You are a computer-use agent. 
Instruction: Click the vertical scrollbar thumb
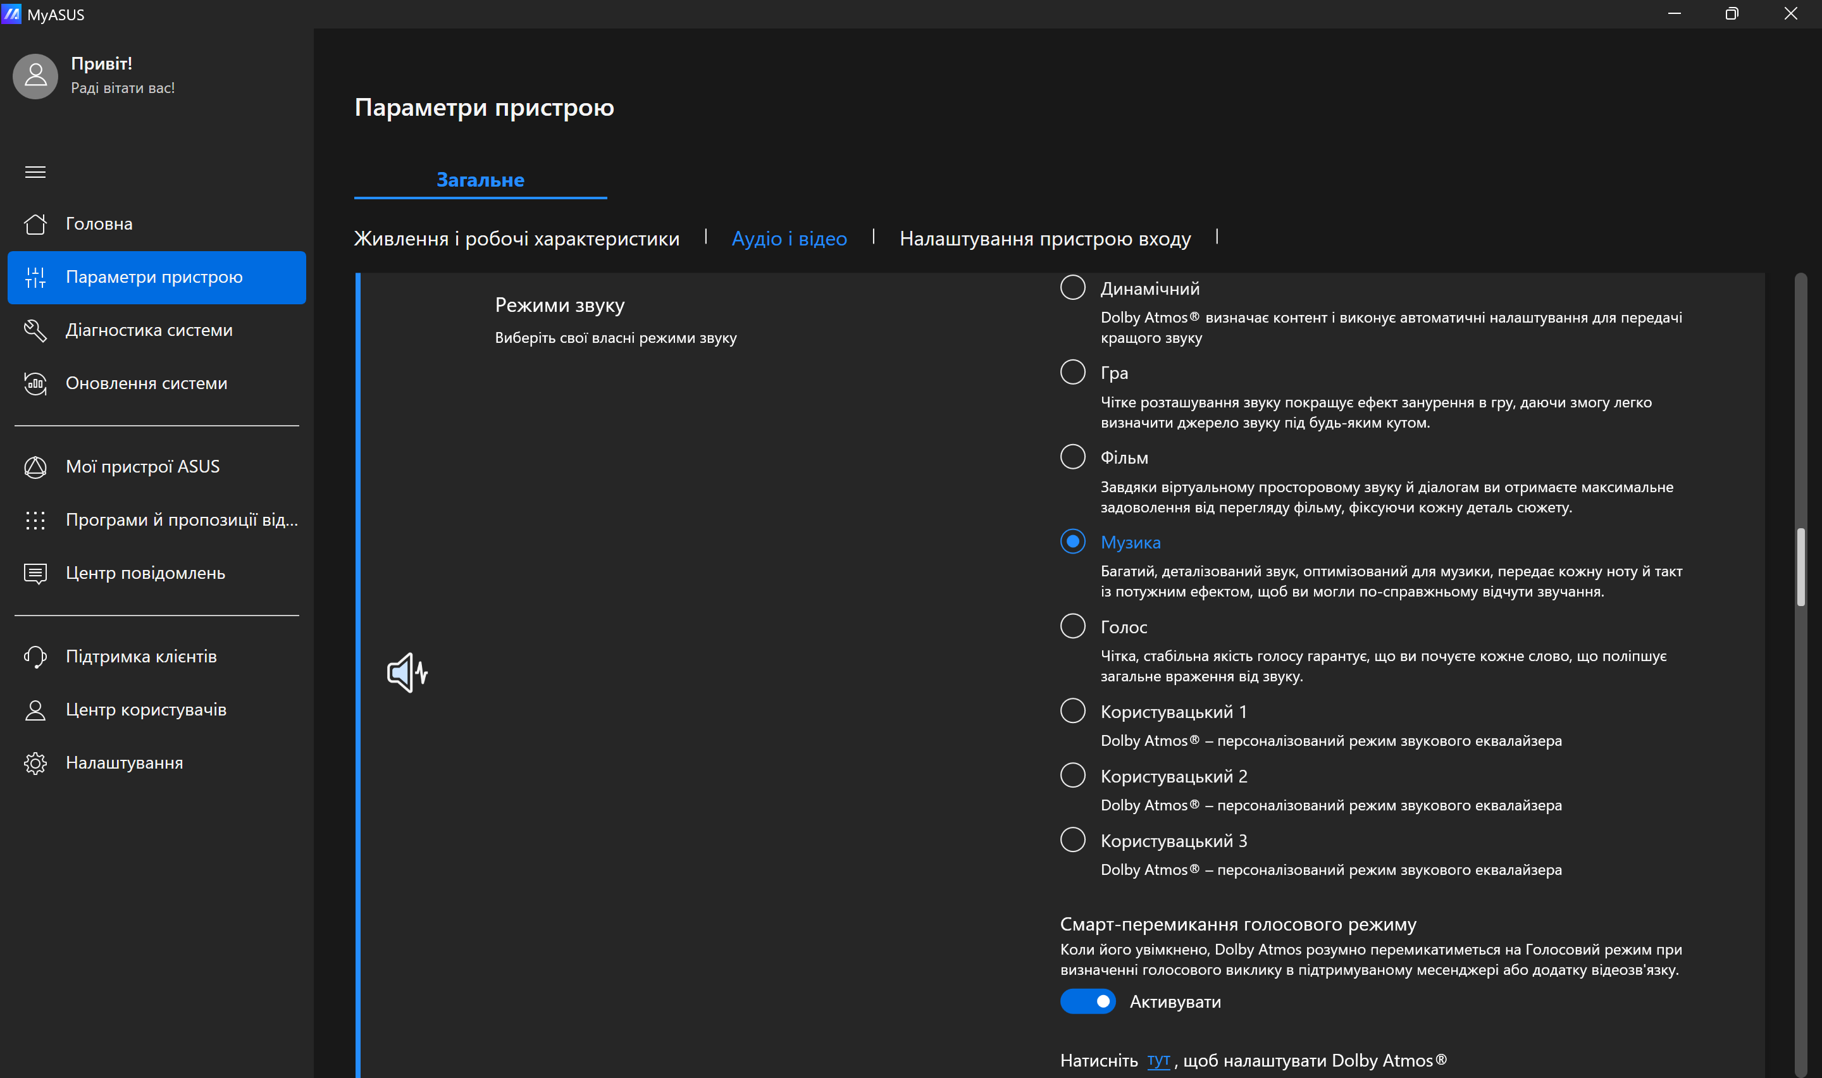coord(1800,567)
